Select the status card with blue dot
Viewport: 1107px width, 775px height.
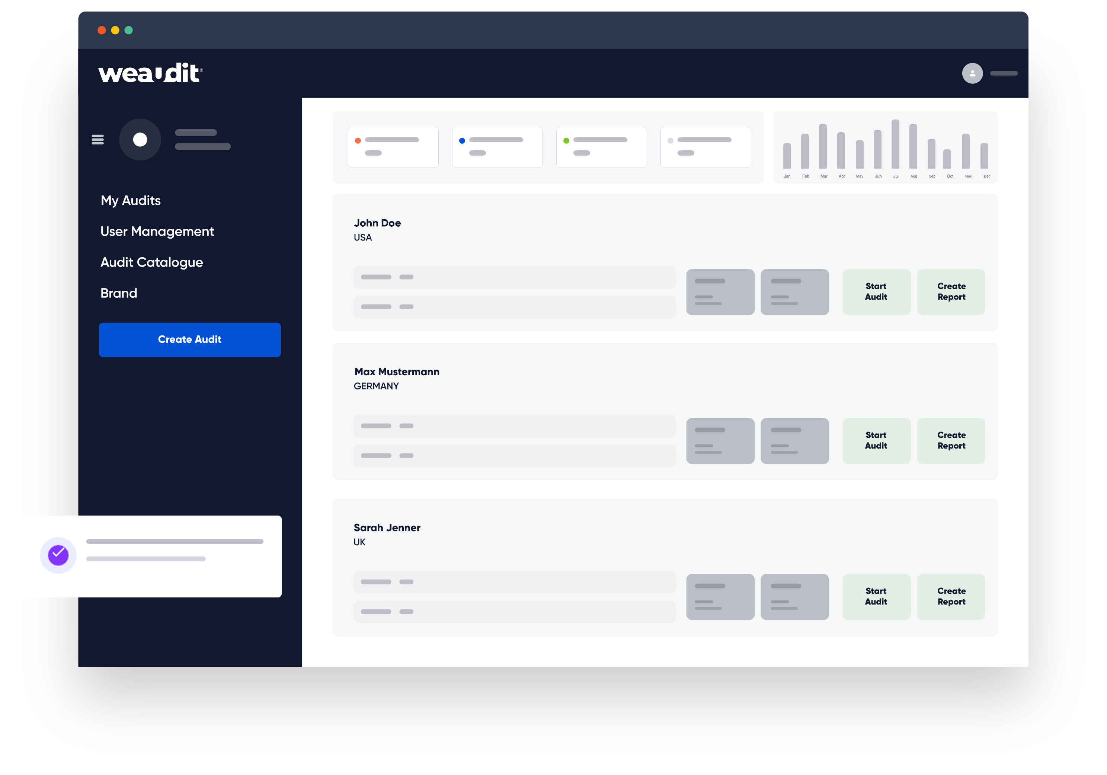(x=497, y=147)
